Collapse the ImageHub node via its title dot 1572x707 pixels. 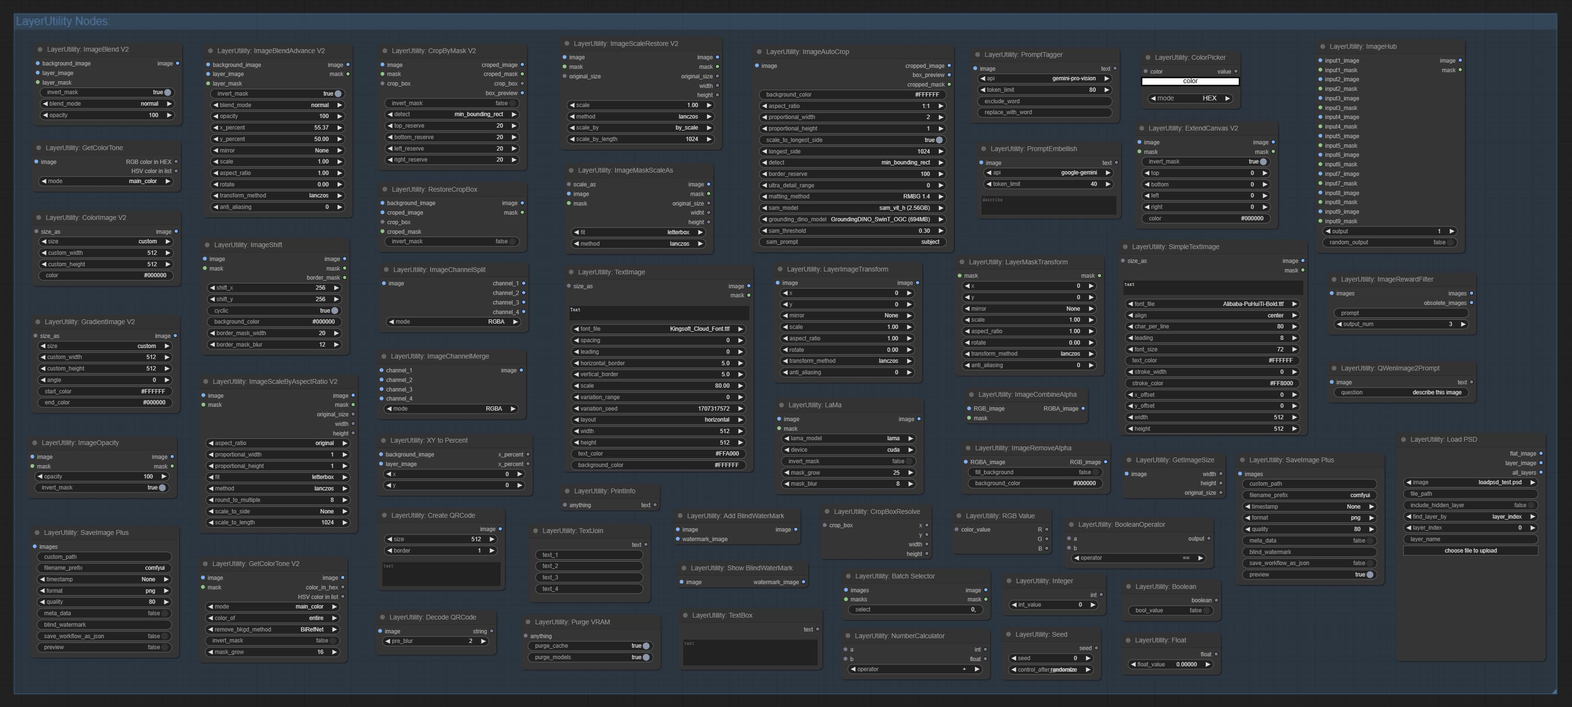click(x=1323, y=46)
